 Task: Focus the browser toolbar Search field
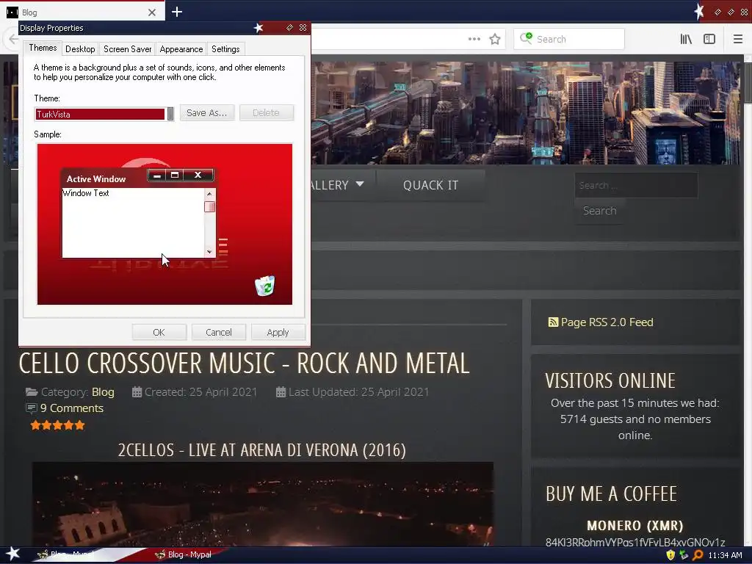(x=569, y=40)
